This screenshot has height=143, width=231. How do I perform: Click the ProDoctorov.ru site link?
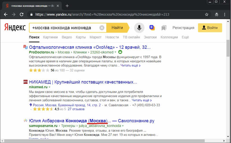(x=42, y=52)
